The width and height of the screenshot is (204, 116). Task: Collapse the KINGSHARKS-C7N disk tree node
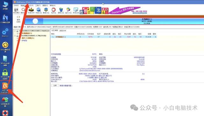click(15, 35)
